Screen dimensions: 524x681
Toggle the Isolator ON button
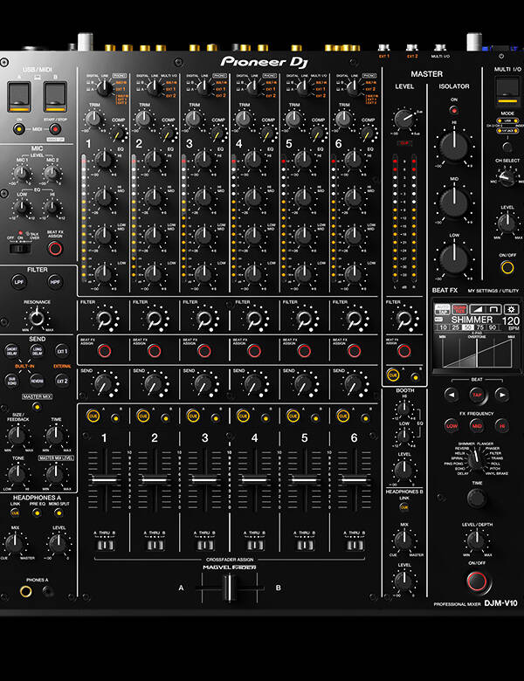[453, 110]
